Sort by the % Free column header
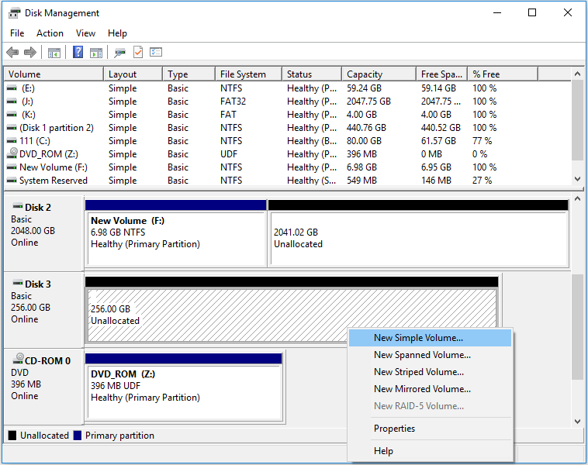 click(x=503, y=74)
